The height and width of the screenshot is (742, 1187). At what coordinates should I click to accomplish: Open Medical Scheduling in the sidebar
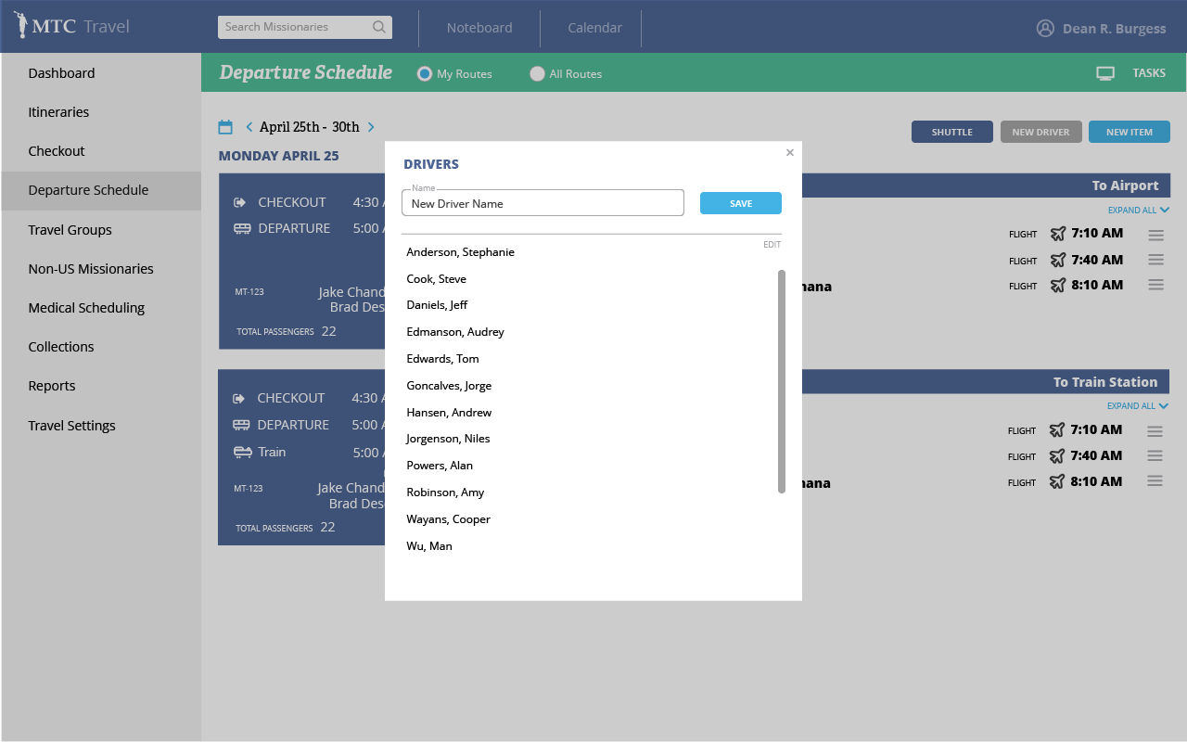[86, 308]
